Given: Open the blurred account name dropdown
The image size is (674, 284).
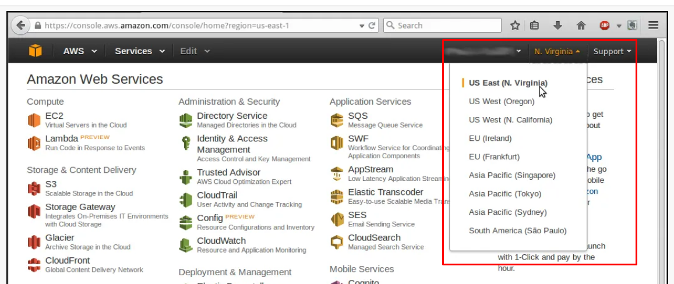Looking at the screenshot, I should click(x=483, y=52).
